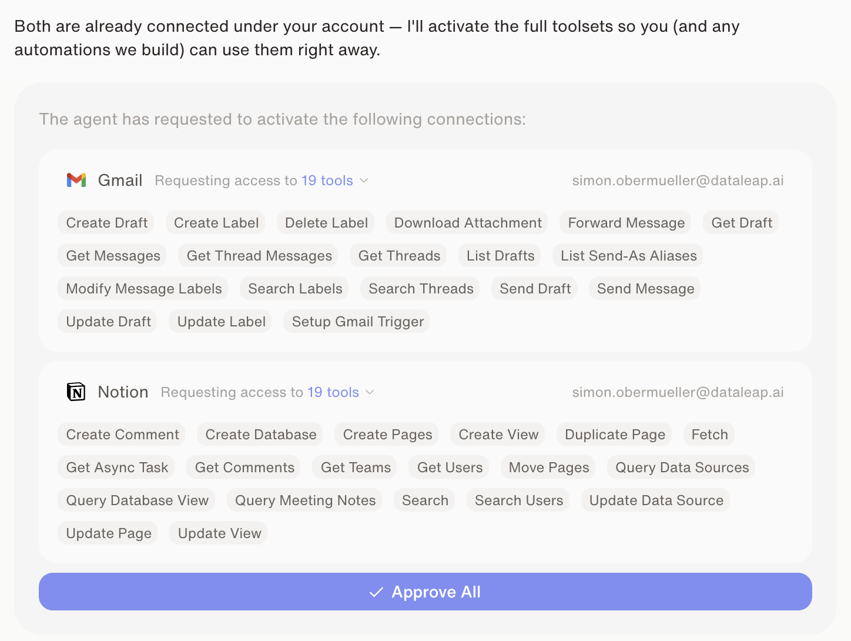Viewport: 851px width, 641px height.
Task: Click the Forward Message chip
Action: coord(626,223)
